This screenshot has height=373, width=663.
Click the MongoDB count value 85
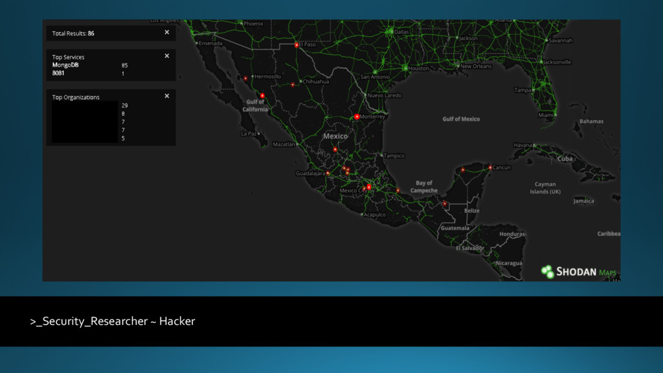pyautogui.click(x=124, y=65)
